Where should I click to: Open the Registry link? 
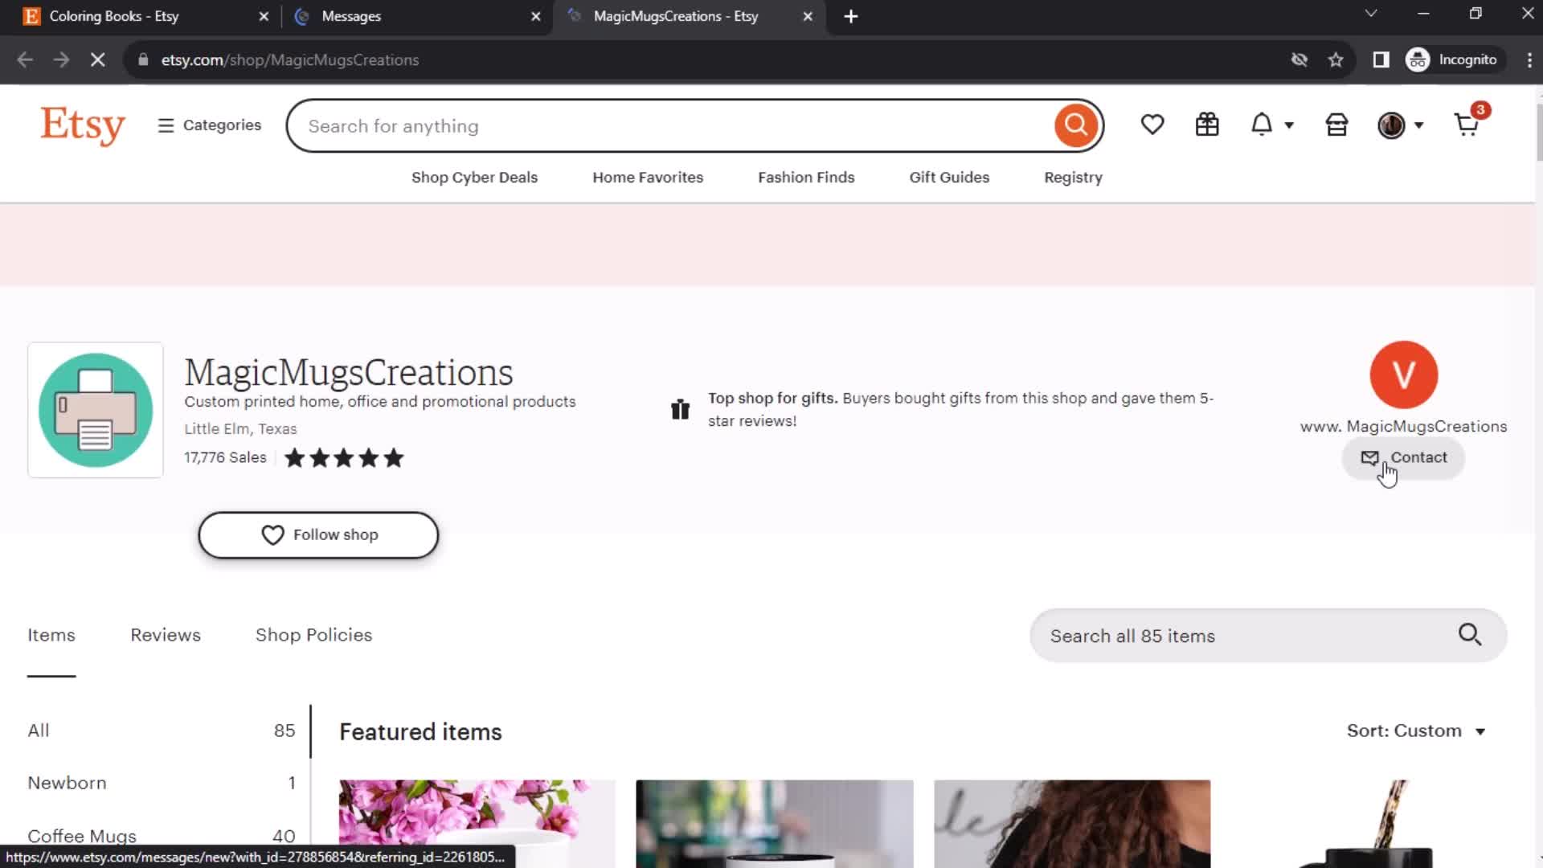click(x=1073, y=178)
